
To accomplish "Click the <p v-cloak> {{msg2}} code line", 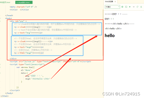I will coord(34,42).
